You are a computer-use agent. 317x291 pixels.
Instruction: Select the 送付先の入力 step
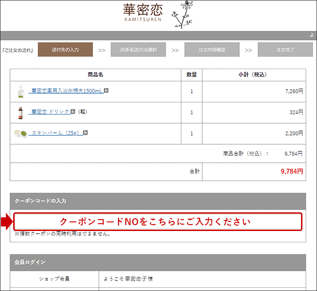click(x=65, y=50)
